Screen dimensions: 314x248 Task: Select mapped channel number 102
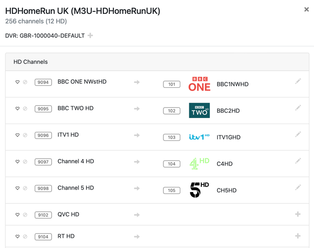171,111
